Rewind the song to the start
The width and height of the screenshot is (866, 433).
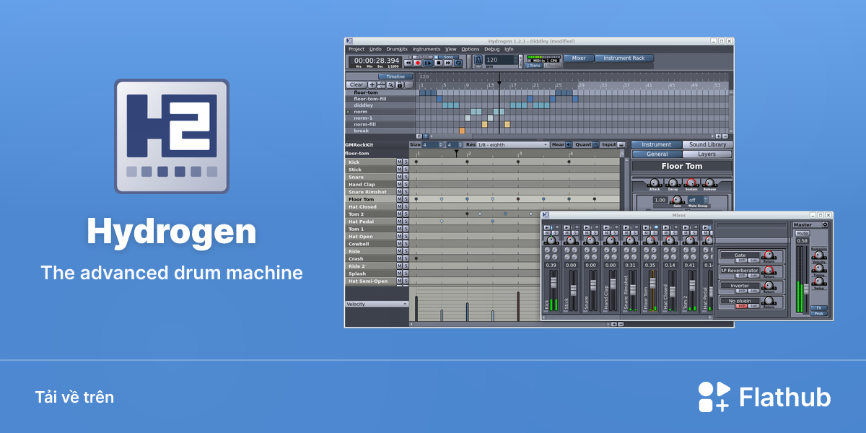pos(408,63)
